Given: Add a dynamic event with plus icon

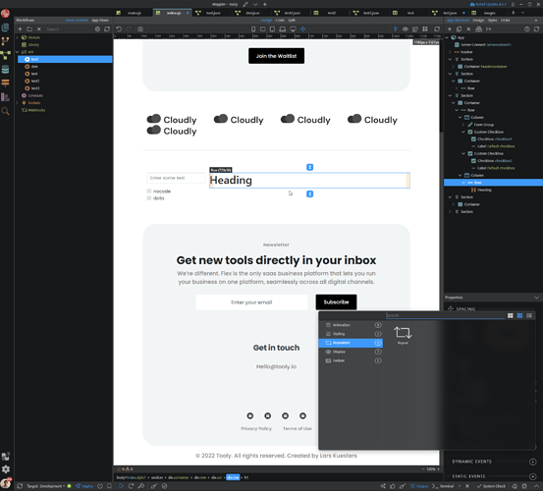Looking at the screenshot, I should 532,462.
